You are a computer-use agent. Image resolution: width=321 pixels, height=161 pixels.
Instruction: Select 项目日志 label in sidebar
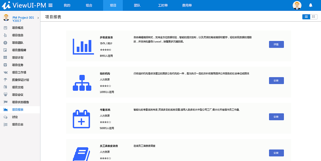pos(18,124)
